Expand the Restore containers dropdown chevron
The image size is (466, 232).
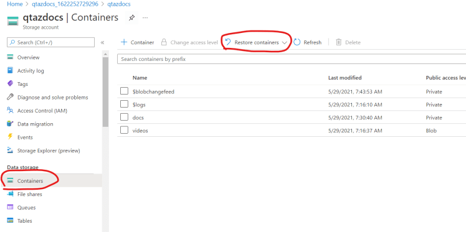coord(284,43)
